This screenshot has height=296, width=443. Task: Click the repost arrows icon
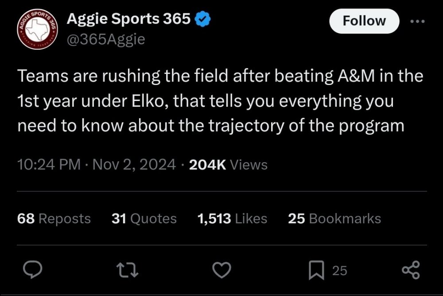(x=128, y=270)
